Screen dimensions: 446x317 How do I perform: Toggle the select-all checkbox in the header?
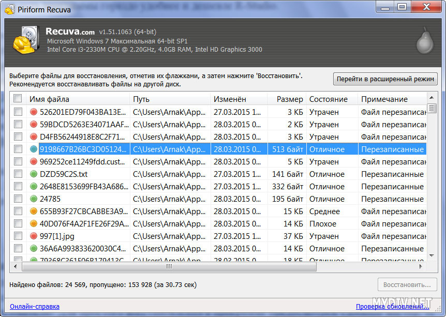coord(18,99)
